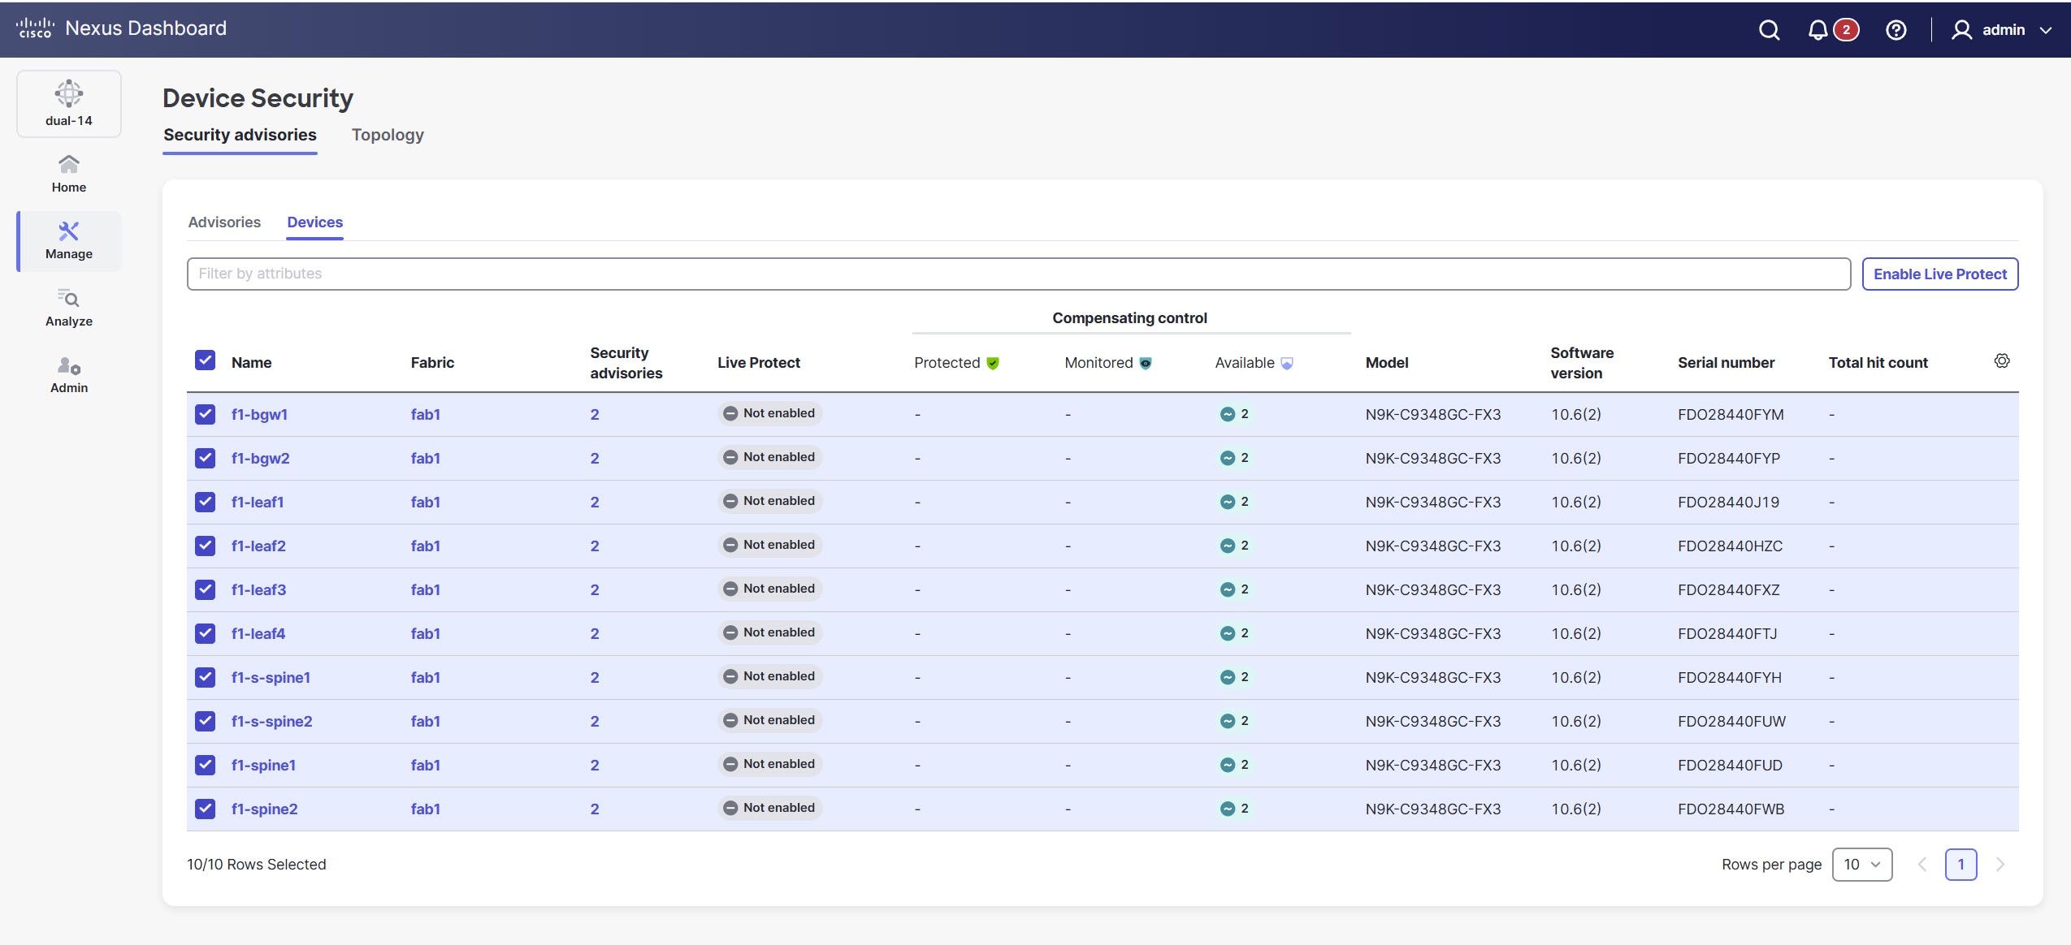Click the Filter by attributes field
The width and height of the screenshot is (2071, 945).
569,274
